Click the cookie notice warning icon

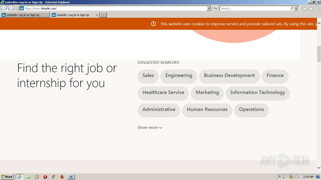(x=153, y=24)
